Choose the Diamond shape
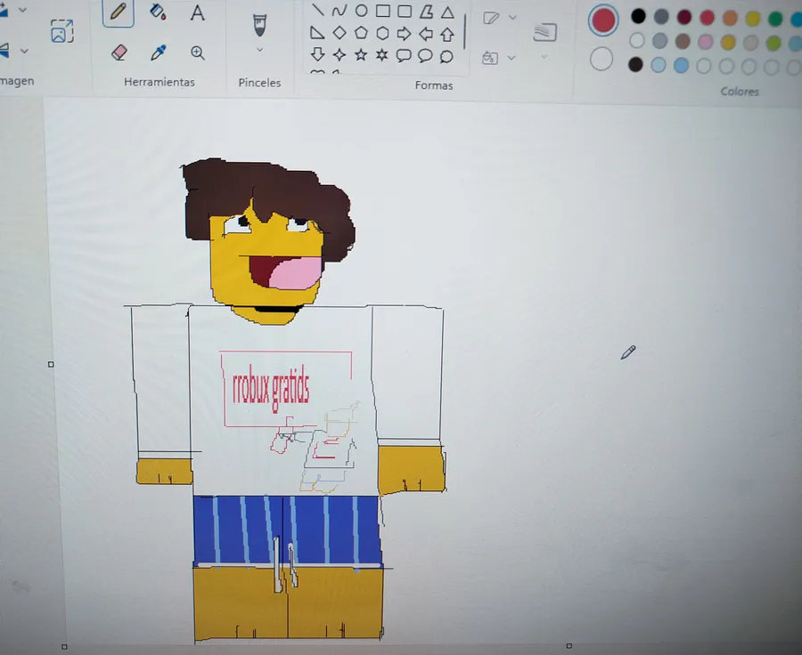Viewport: 802px width, 655px height. 340,33
